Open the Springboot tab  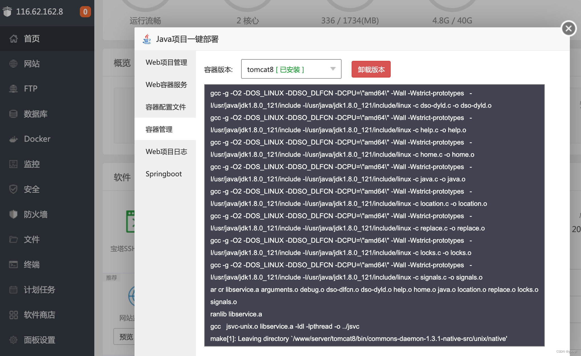pos(165,174)
